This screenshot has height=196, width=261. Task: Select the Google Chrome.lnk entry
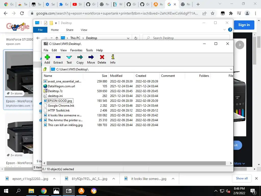(101, 105)
